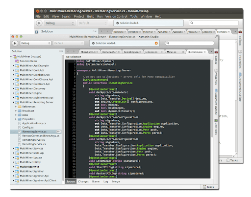251x197 pixels.
Task: Open the Document Outline side panel
Action: (x=216, y=102)
